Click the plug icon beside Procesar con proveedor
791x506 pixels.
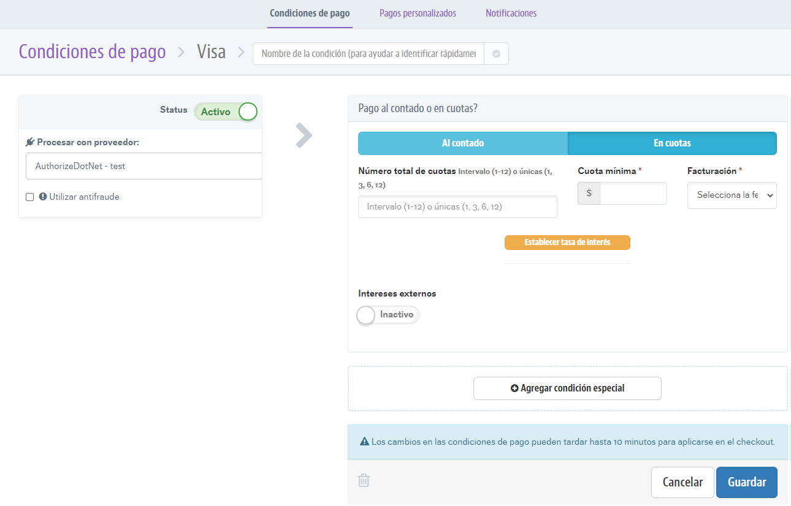[x=30, y=142]
